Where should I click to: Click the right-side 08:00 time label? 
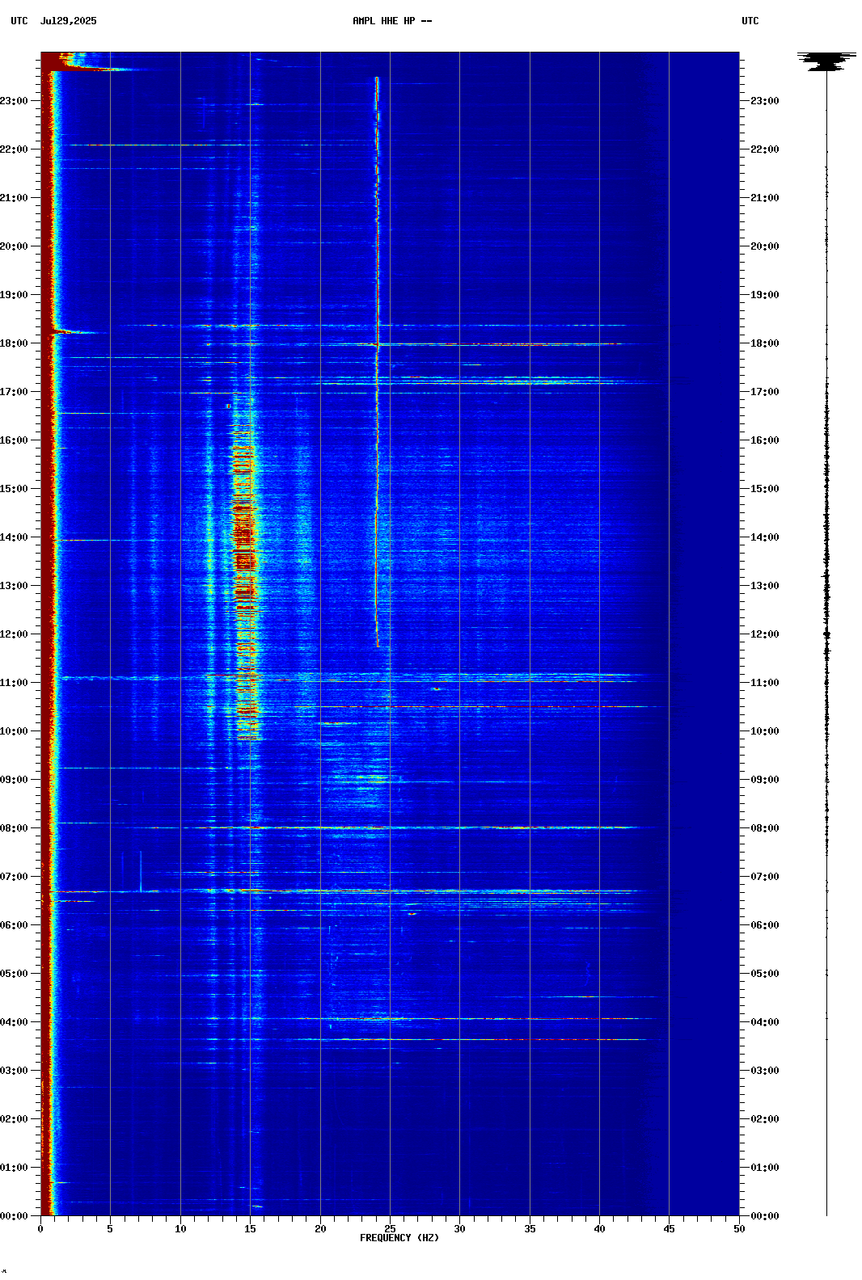(765, 828)
